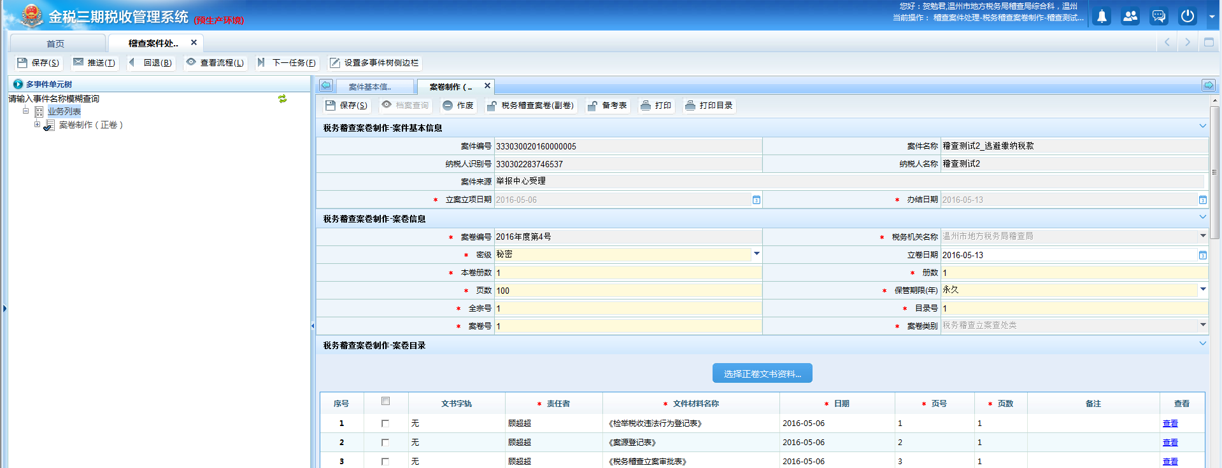Screen dimensions: 1222x468
Task: Open the users group icon in header
Action: tap(1130, 17)
